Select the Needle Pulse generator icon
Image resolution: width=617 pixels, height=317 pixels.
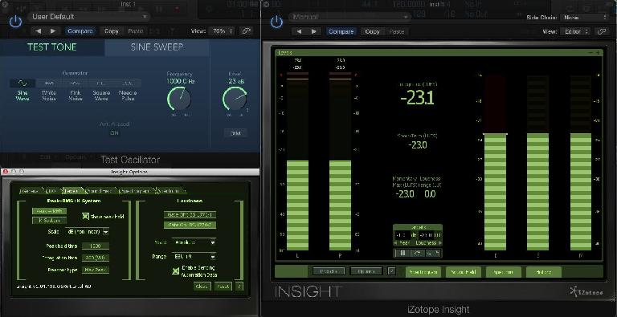128,83
